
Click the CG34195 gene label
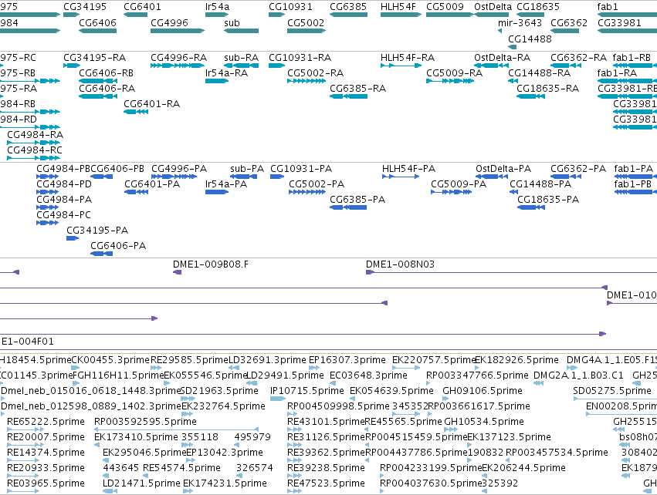pos(85,7)
